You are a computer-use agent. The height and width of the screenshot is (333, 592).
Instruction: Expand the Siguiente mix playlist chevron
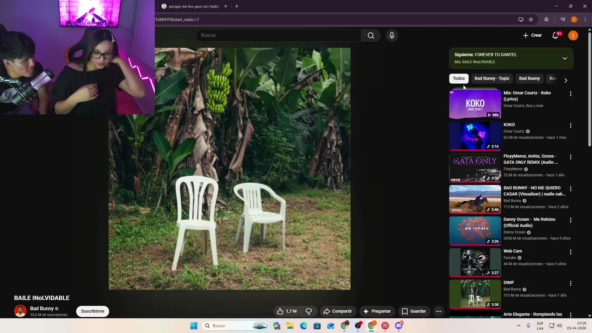[x=565, y=58]
